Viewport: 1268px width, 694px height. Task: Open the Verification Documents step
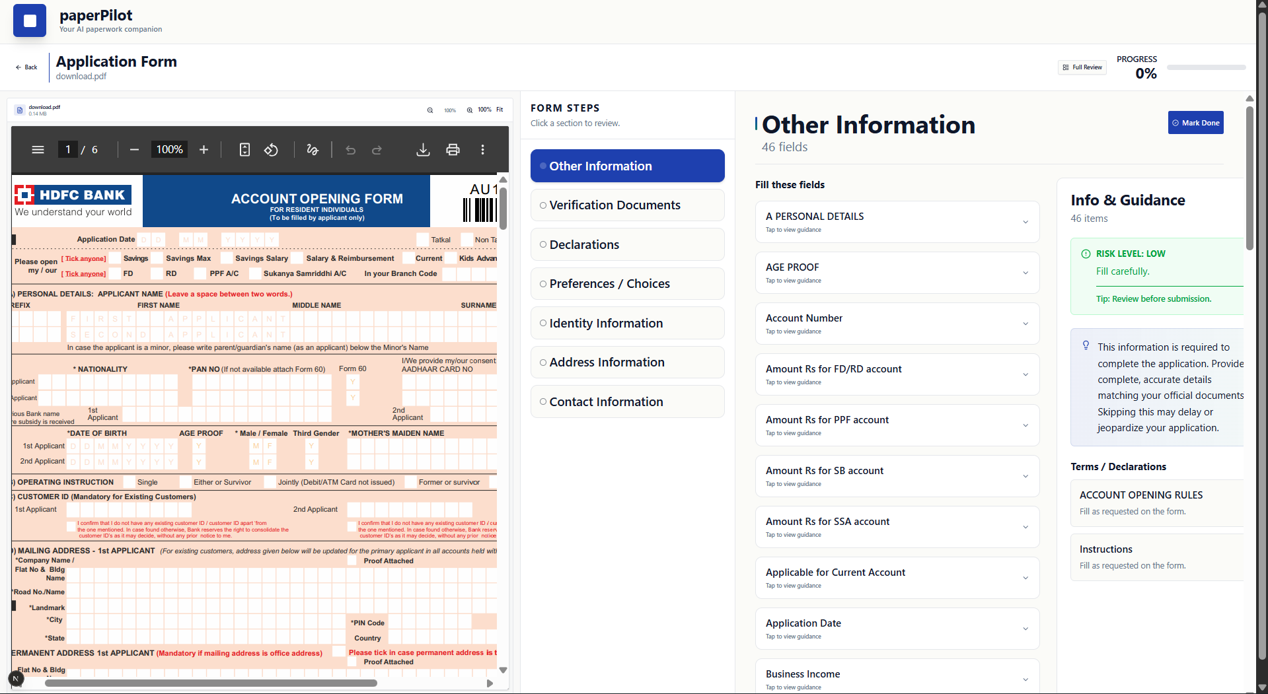[628, 205]
